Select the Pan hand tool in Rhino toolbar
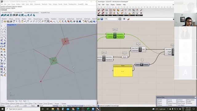197x111 pixels. [28, 21]
